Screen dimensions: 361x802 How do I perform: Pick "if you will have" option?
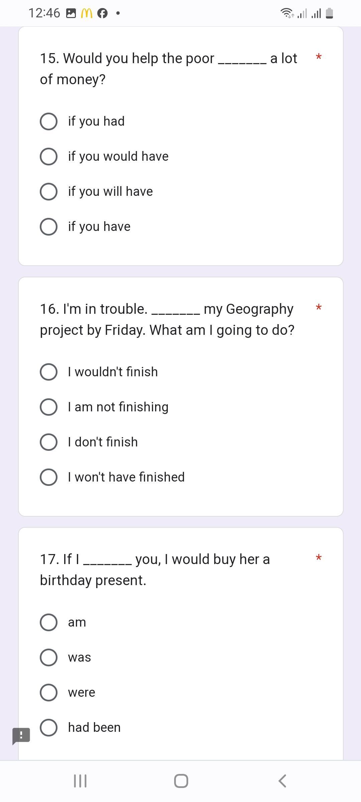click(x=48, y=191)
